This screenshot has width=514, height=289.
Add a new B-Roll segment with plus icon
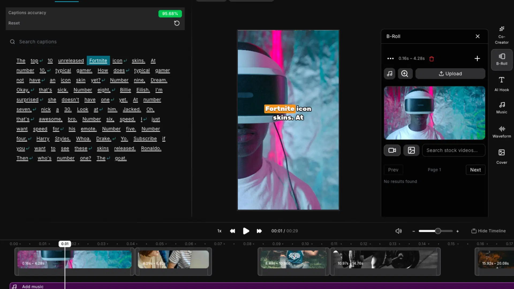[478, 59]
